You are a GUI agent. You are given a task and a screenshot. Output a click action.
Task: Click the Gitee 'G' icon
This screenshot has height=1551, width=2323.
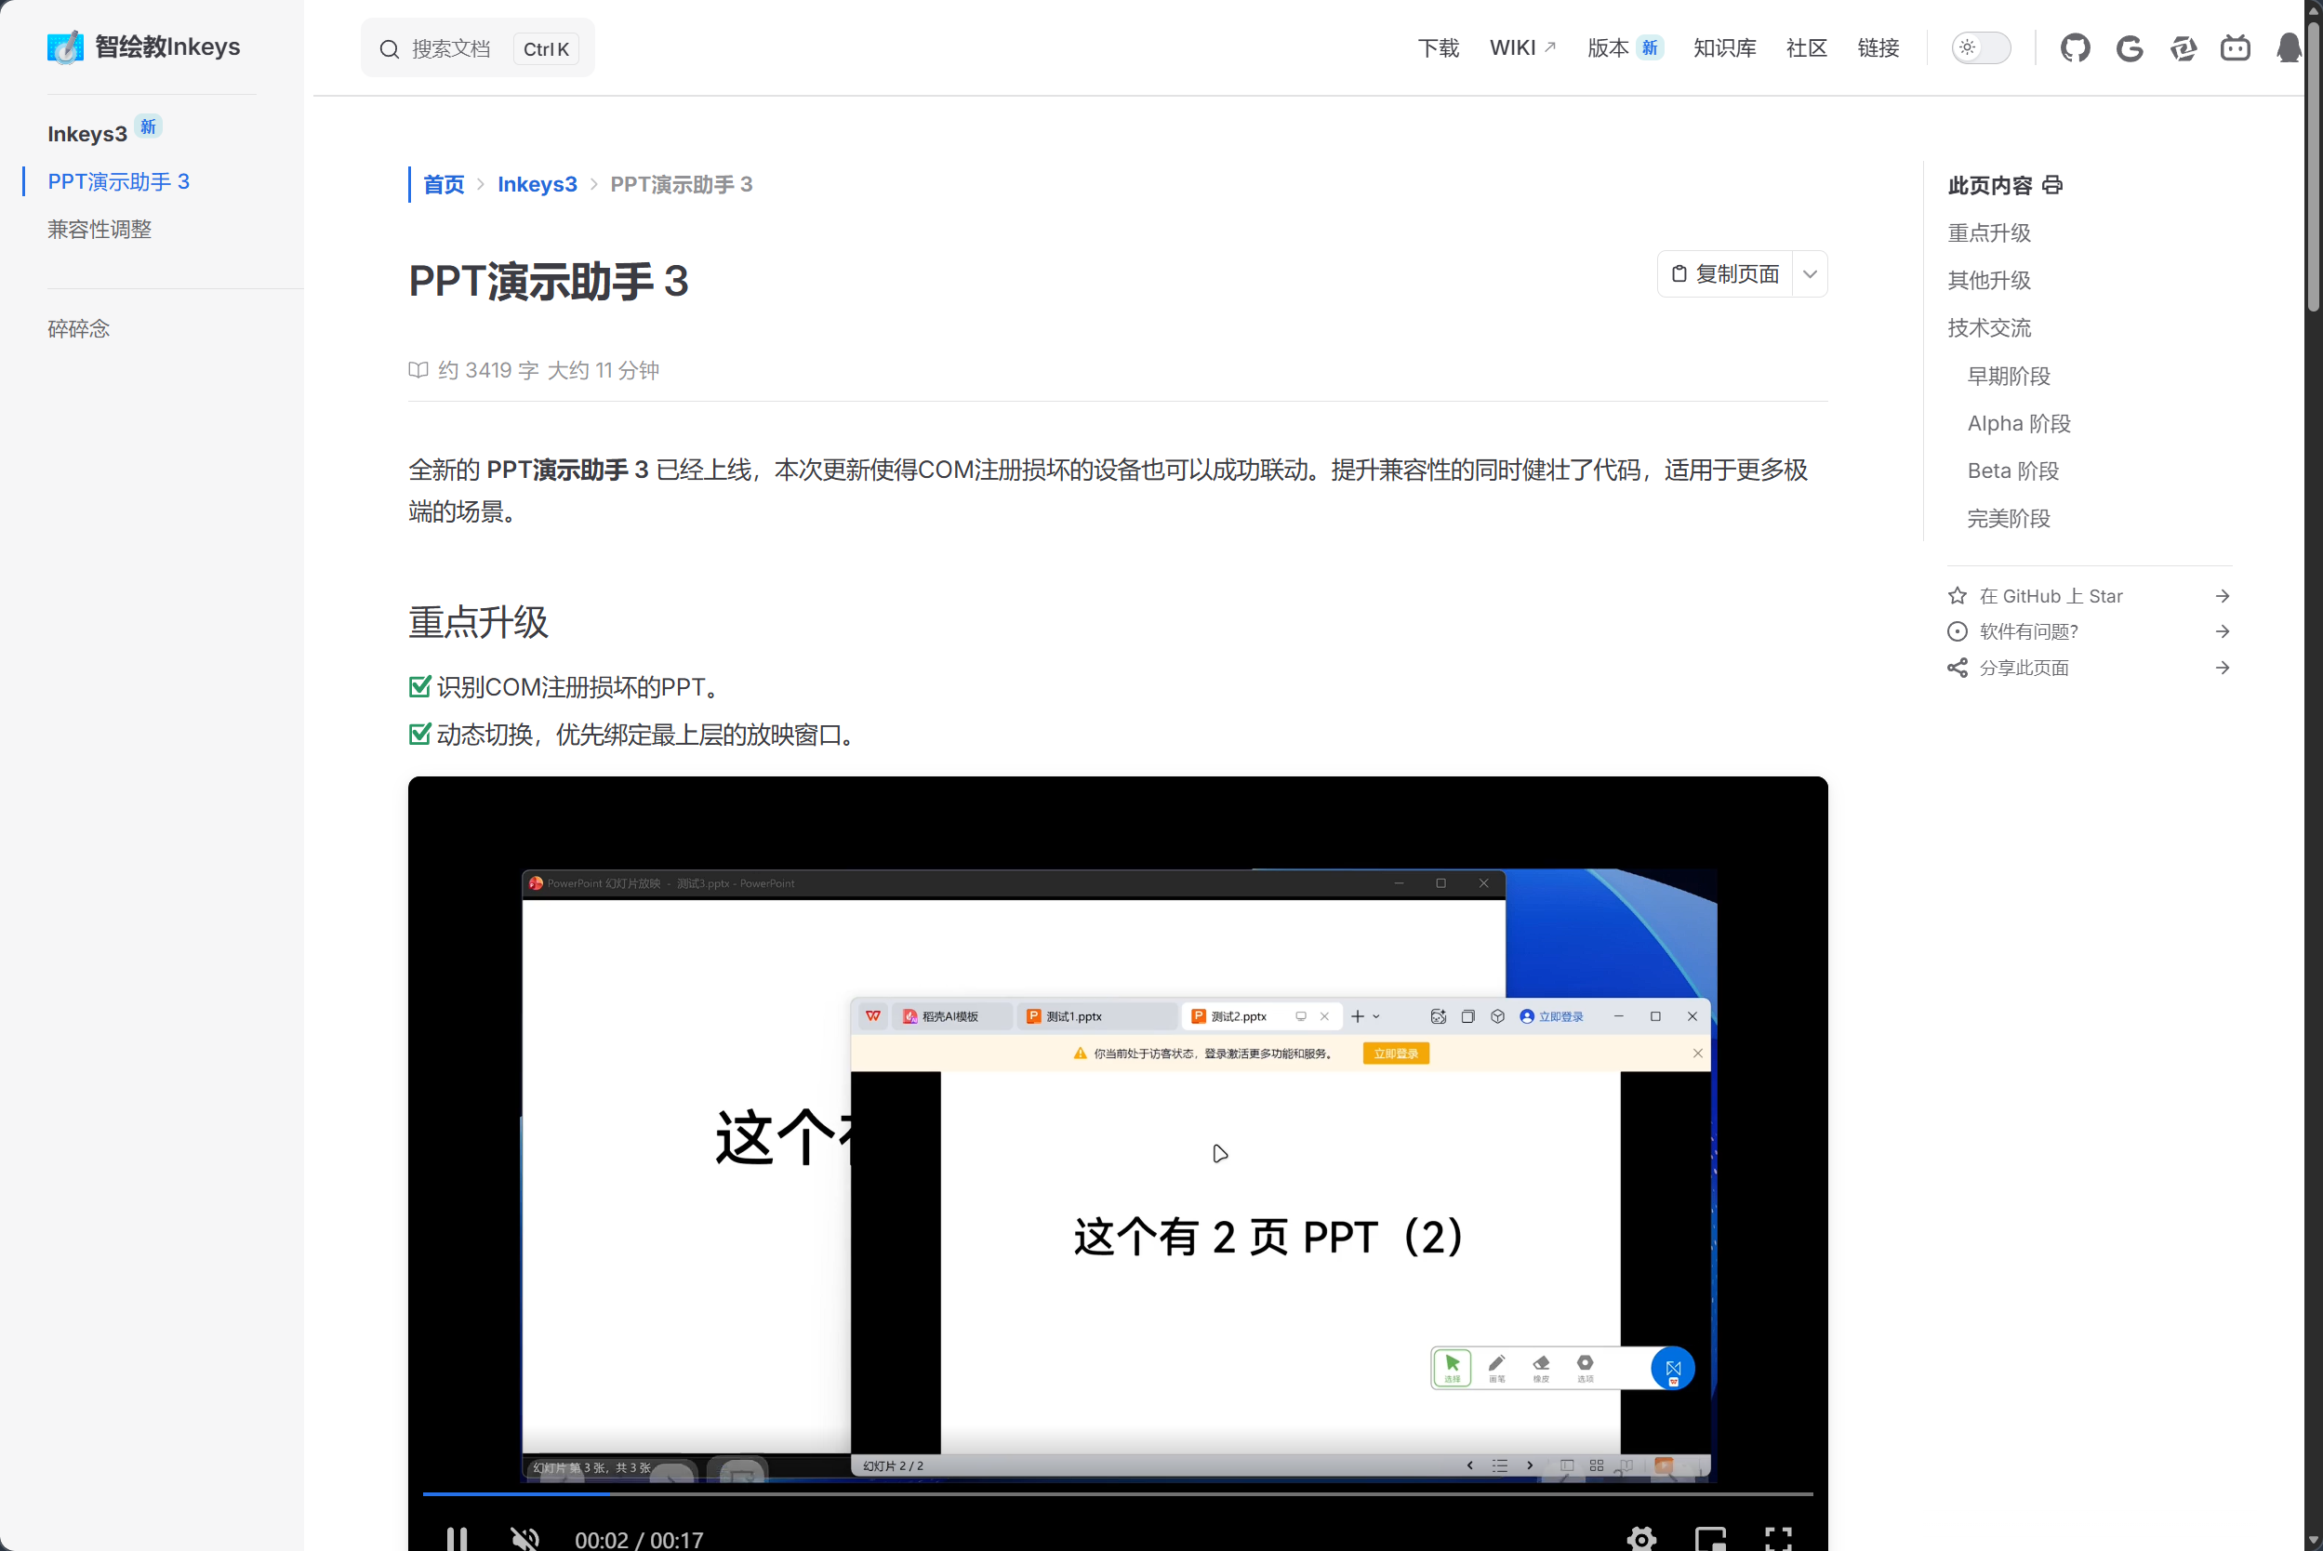point(2129,47)
